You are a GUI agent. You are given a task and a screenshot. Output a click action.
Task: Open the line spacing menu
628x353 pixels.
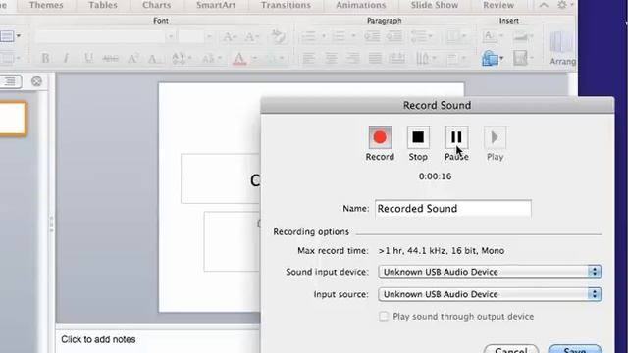point(421,37)
